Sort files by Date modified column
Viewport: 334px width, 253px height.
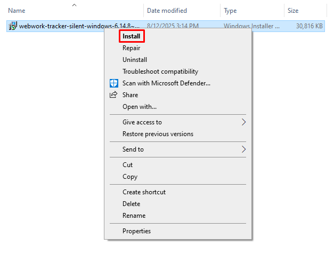[167, 11]
